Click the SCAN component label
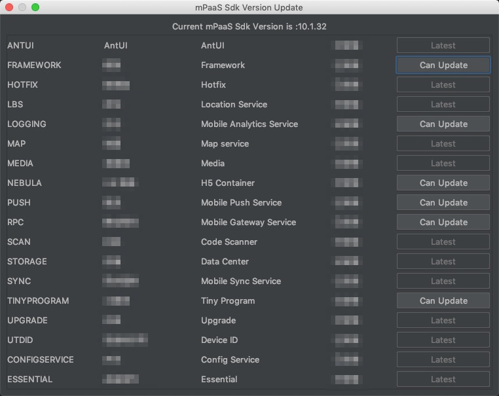This screenshot has height=396, width=499. (x=19, y=242)
